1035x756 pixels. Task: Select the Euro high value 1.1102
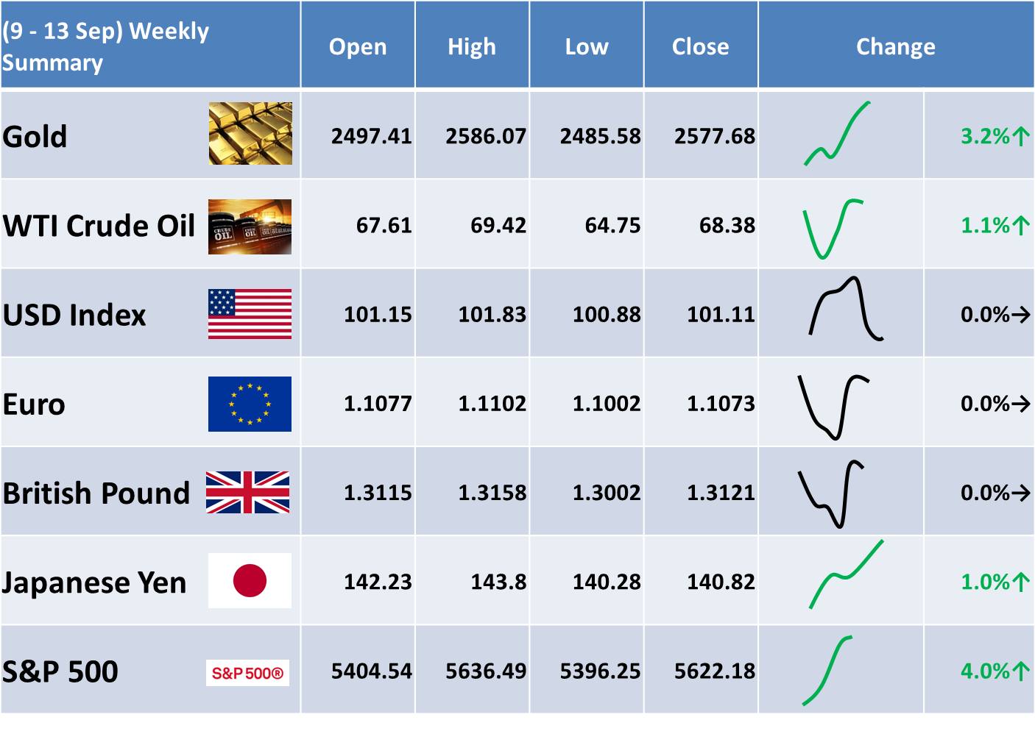point(492,403)
